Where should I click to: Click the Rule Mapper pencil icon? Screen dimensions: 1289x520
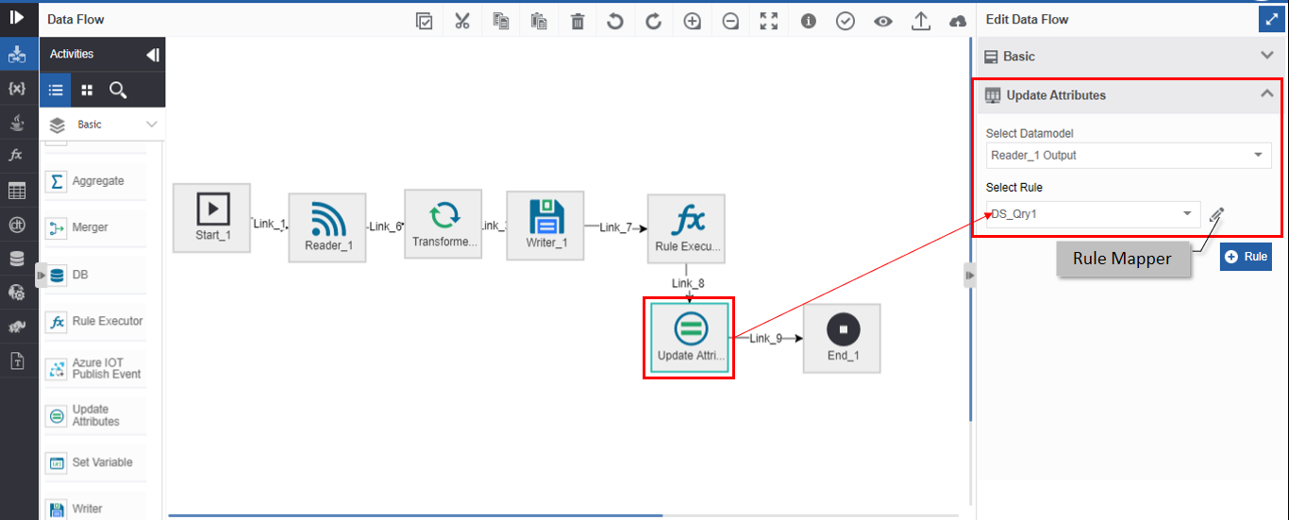coord(1216,215)
